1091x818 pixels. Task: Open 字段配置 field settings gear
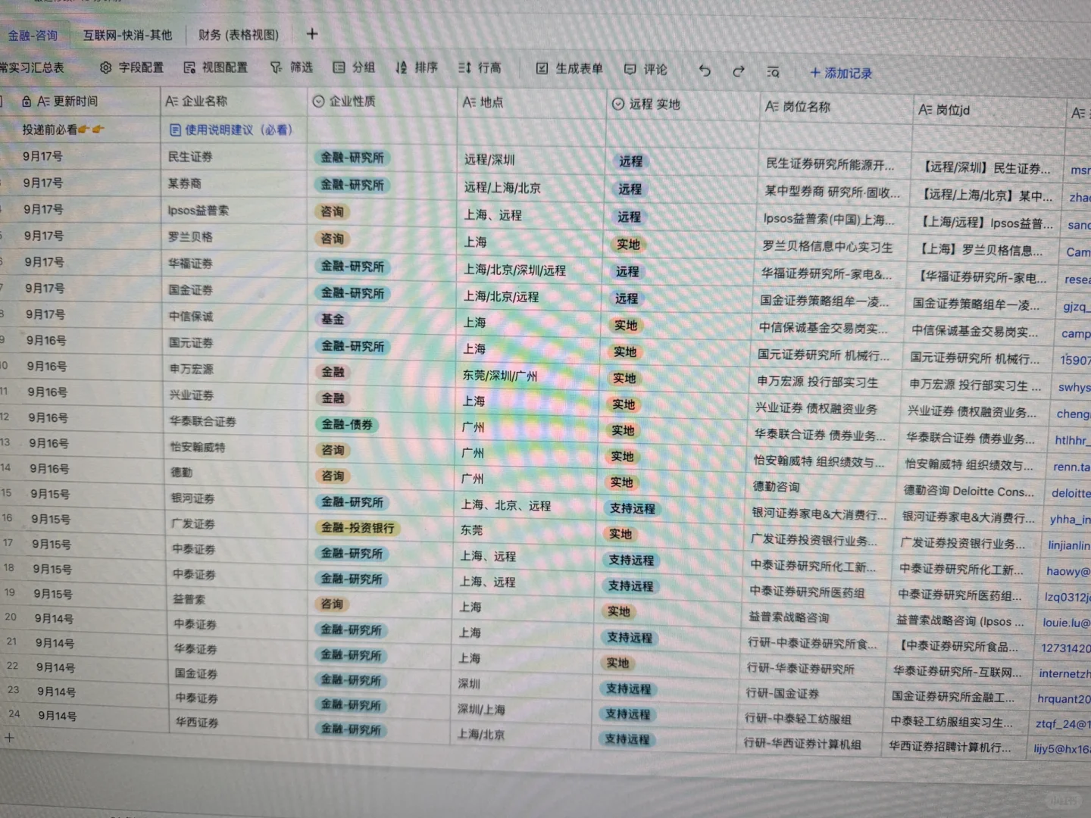pos(132,67)
